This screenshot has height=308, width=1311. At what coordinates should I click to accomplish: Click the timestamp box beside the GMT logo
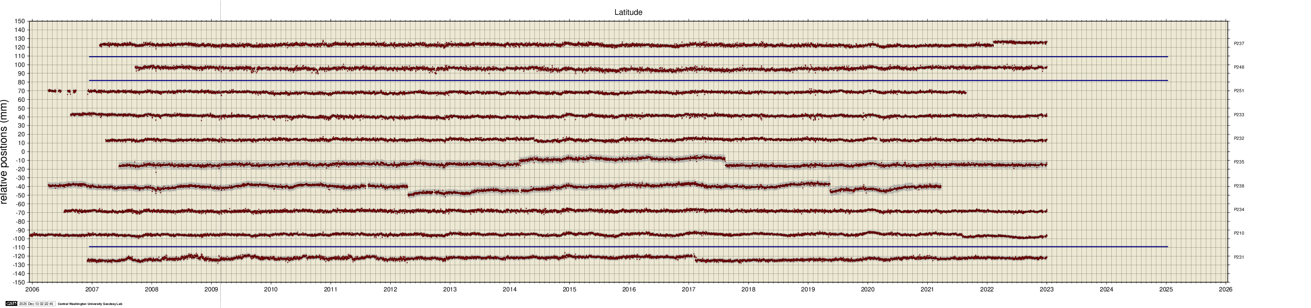tap(35, 304)
